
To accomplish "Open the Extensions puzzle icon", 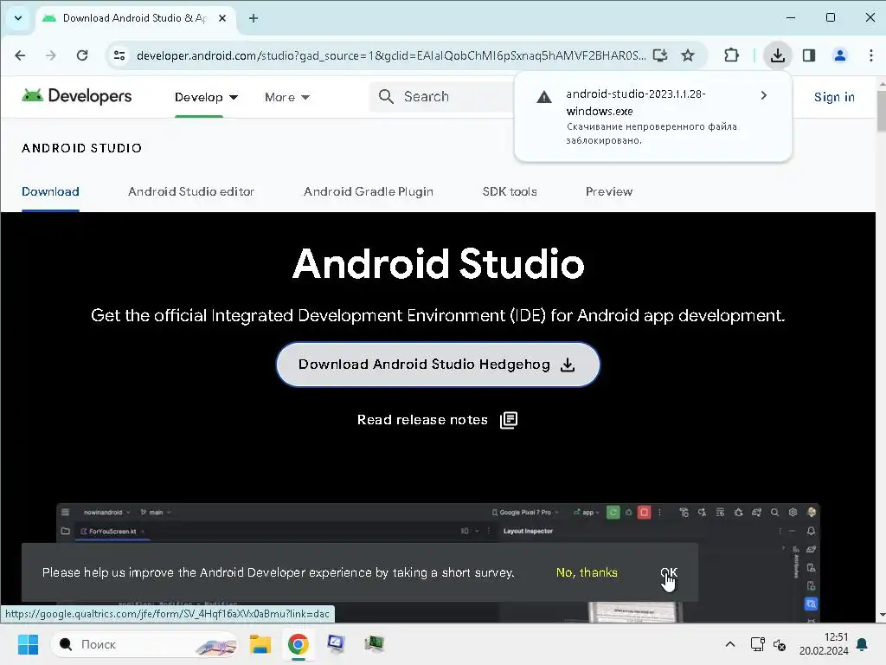I will click(732, 55).
